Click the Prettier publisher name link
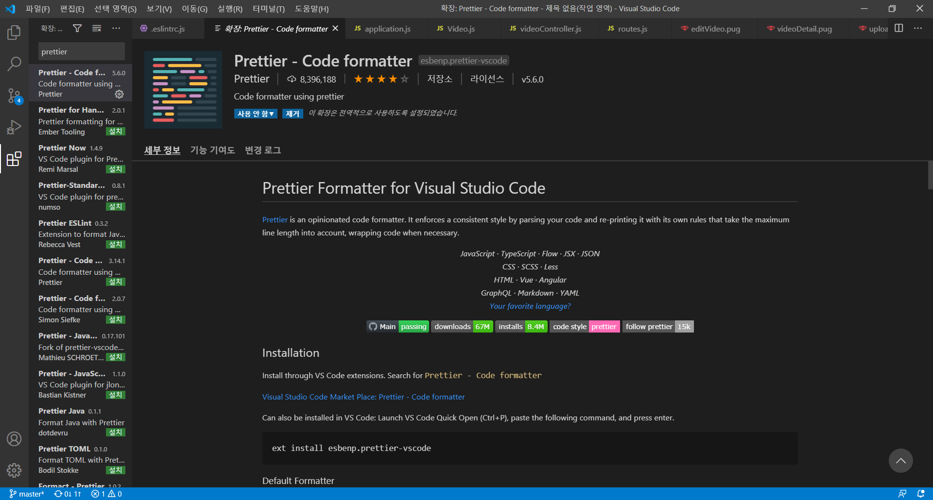Screen dimensions: 933x500 [252, 79]
